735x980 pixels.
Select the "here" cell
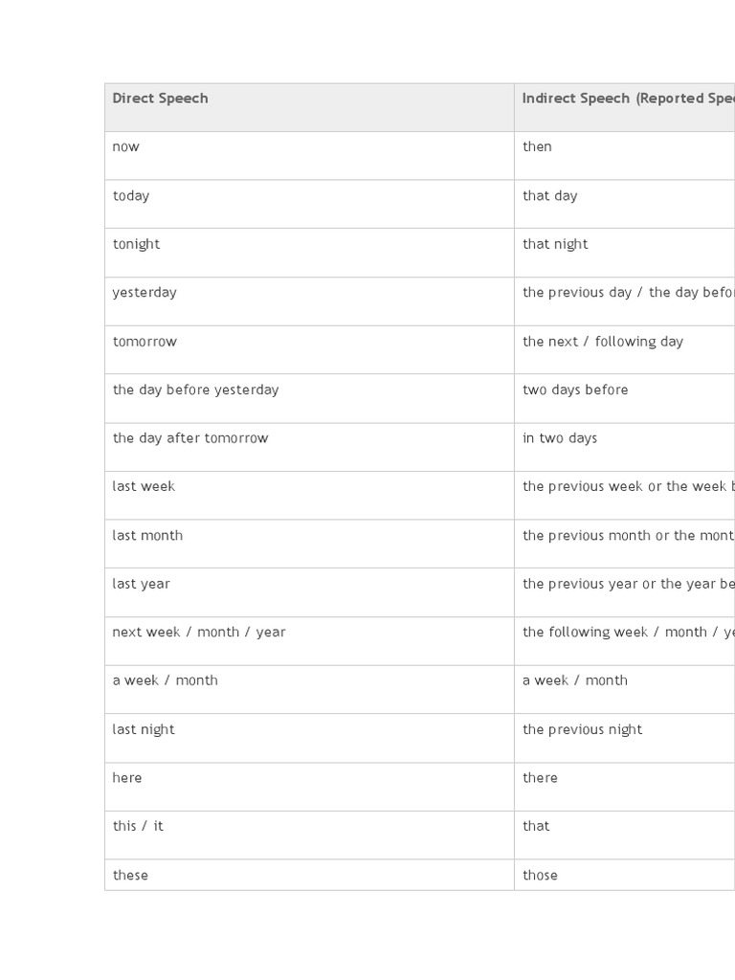click(127, 778)
